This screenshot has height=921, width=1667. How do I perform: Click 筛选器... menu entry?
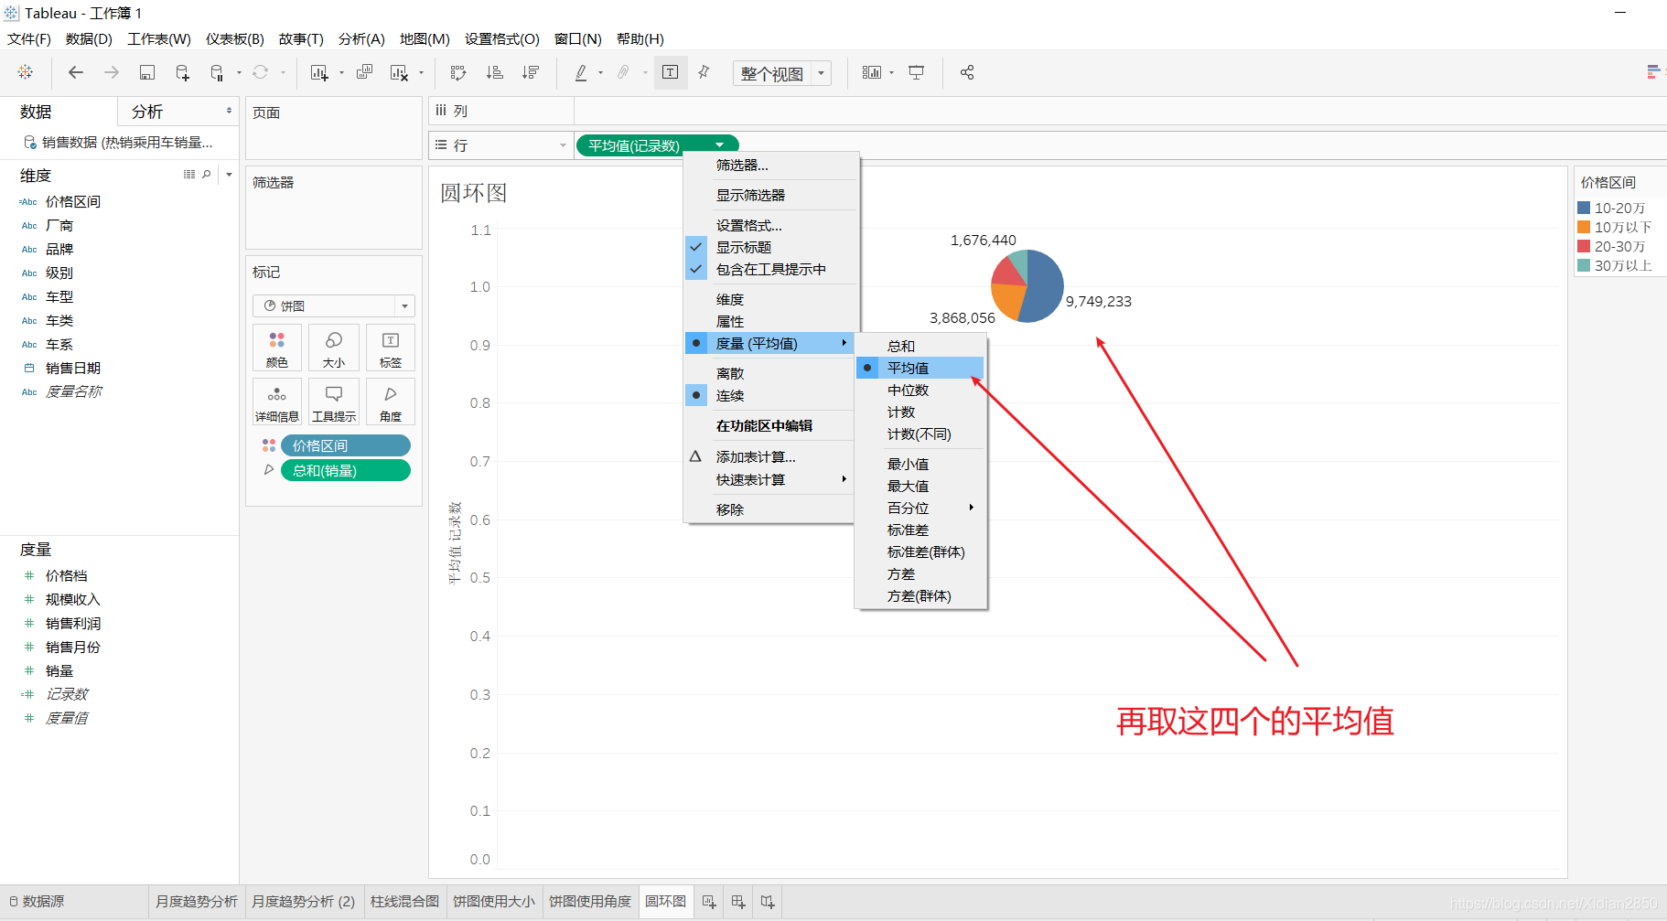pos(769,166)
